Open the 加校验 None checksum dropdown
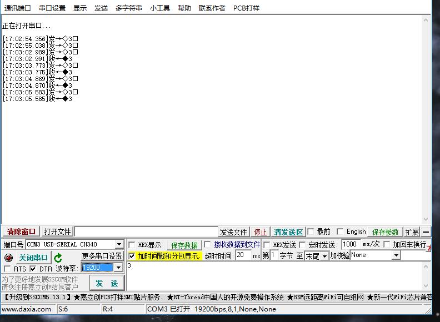The image size is (440, 322). (396, 255)
